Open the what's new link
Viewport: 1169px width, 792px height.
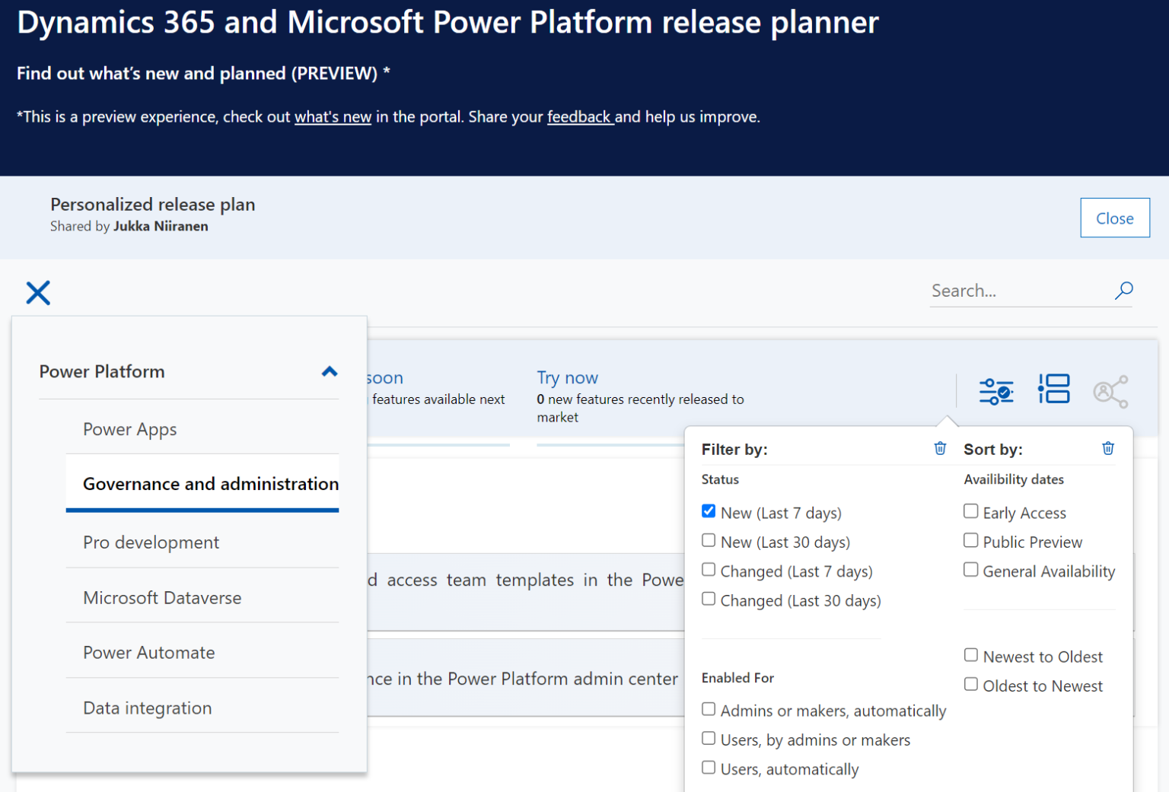(333, 116)
